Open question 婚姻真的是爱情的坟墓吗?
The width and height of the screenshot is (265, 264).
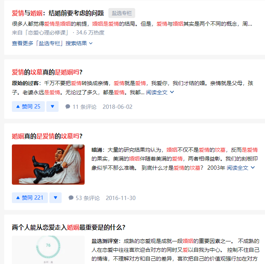point(47,136)
